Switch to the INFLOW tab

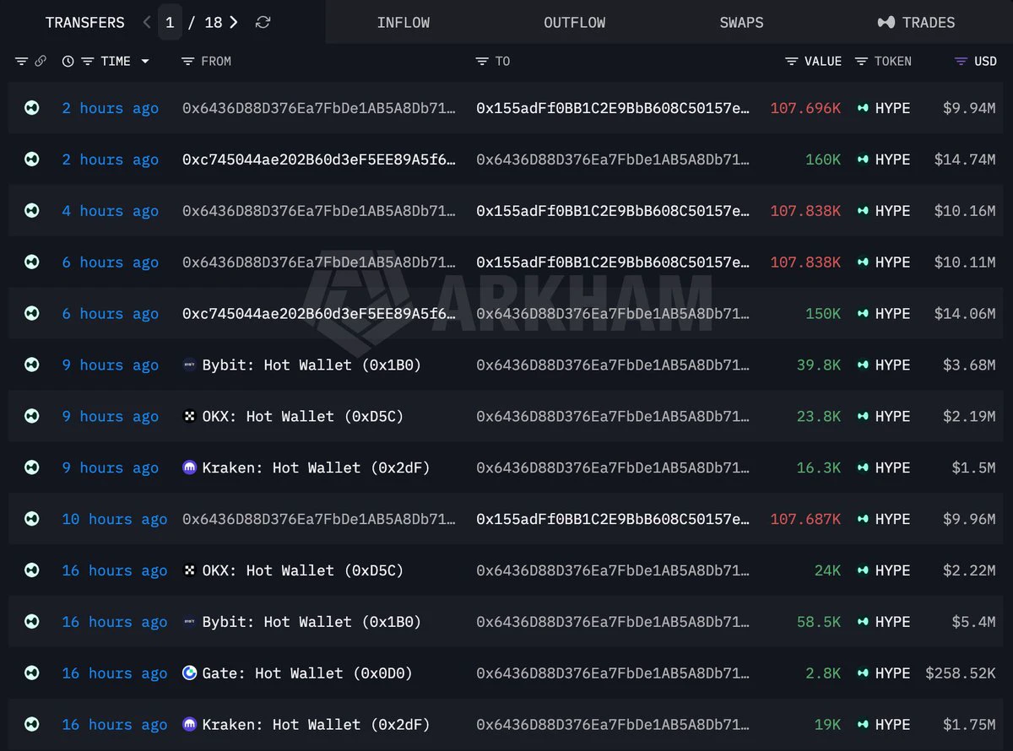point(404,23)
